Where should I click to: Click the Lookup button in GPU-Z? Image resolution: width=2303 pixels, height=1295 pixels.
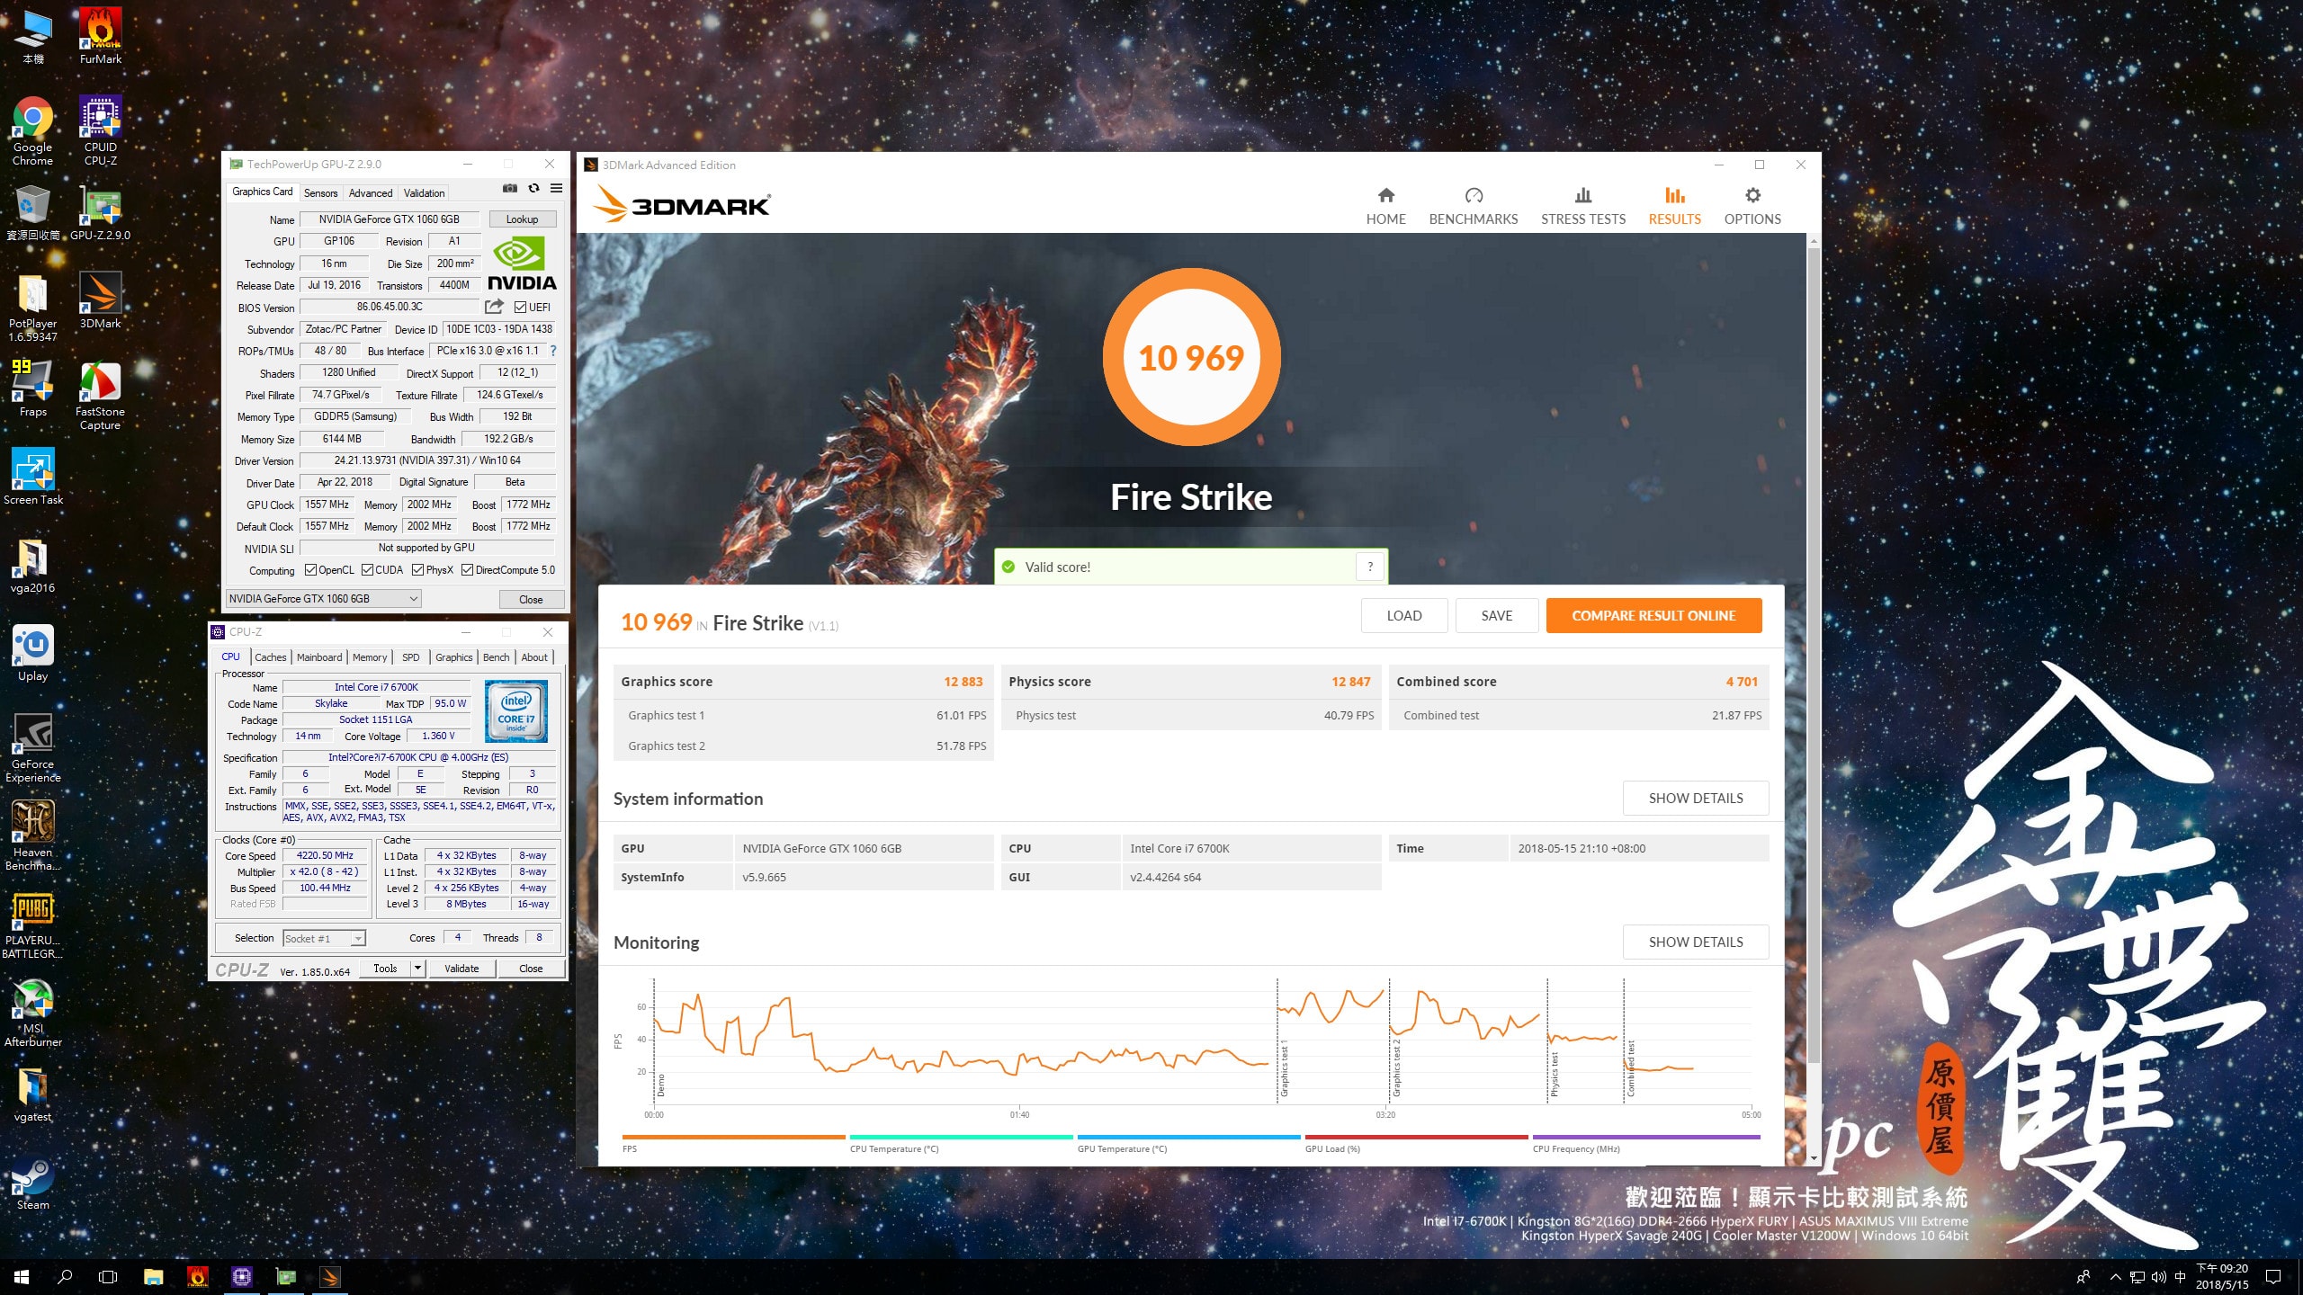click(x=522, y=219)
